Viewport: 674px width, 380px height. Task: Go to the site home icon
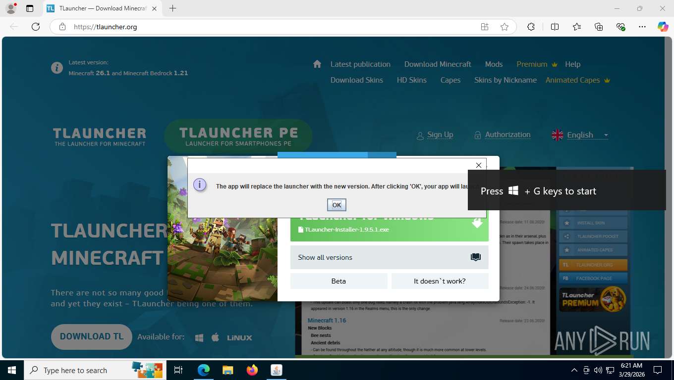click(x=317, y=64)
